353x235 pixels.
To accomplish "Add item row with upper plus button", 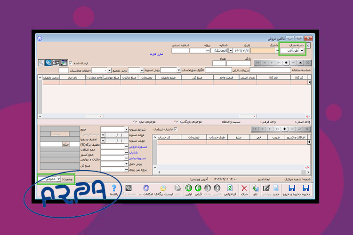I will (x=286, y=63).
